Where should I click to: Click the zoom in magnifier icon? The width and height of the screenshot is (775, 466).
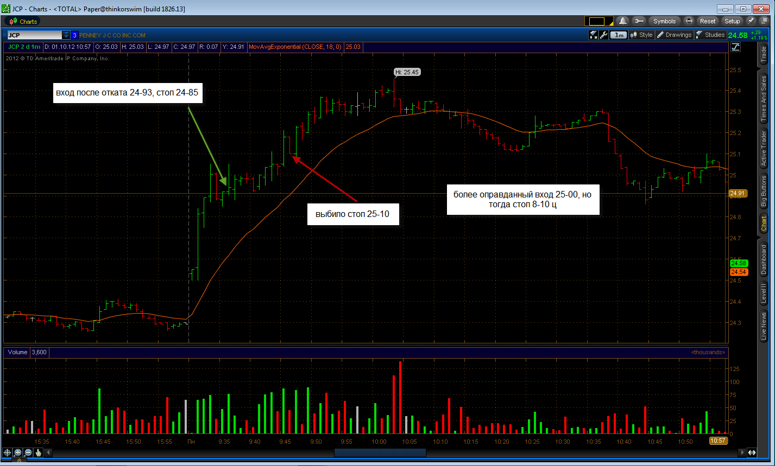click(x=17, y=452)
